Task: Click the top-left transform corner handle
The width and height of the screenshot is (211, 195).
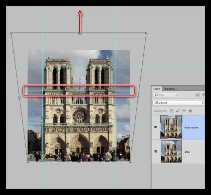Action: (x=11, y=33)
